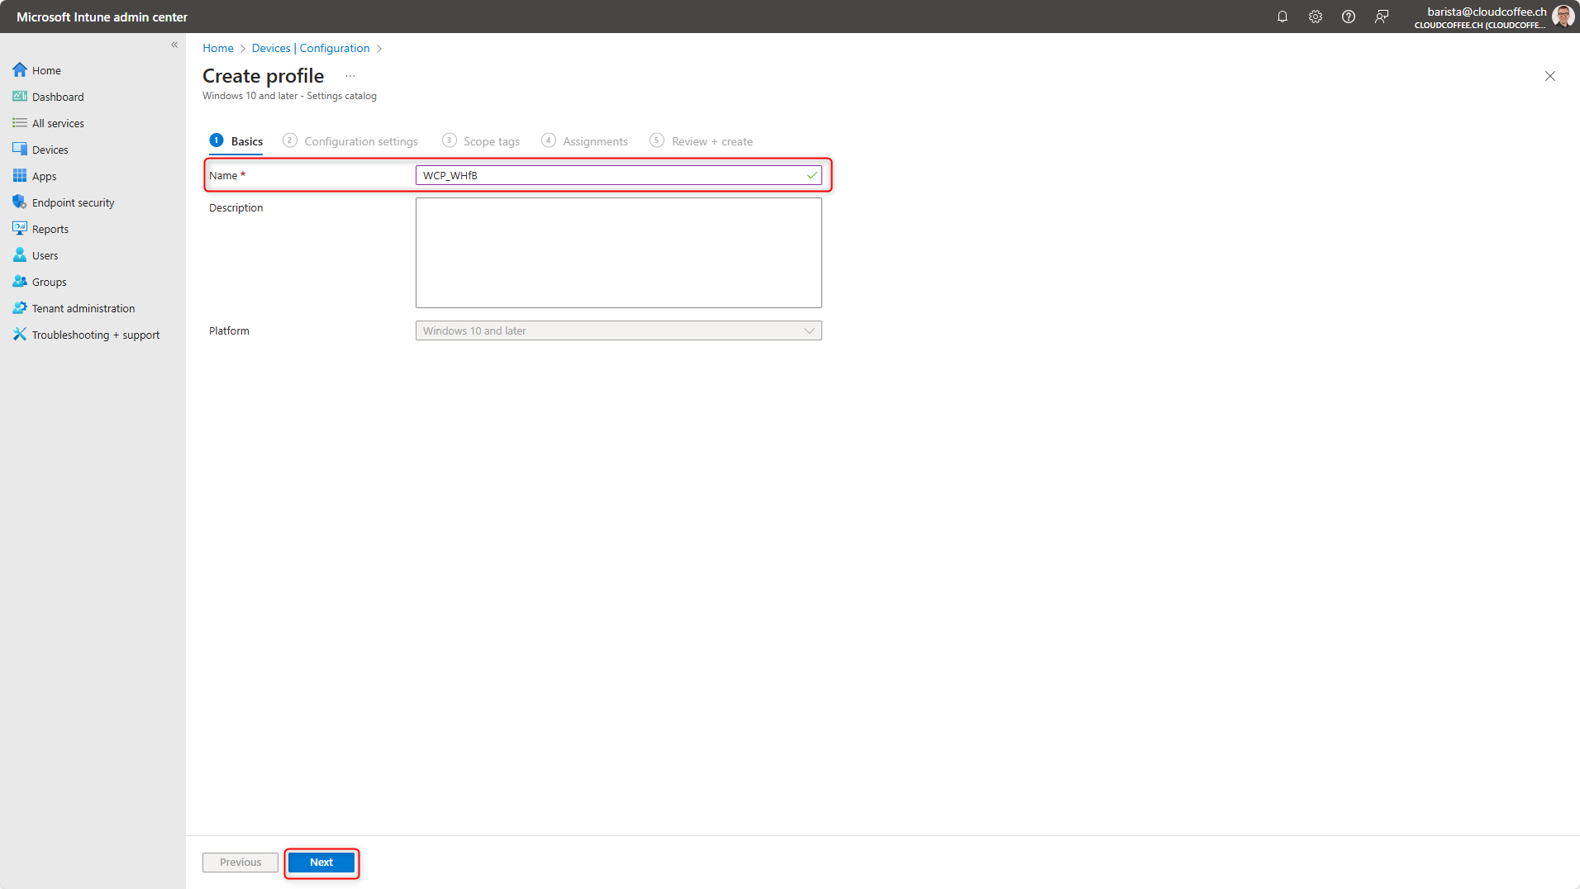
Task: Open Troubleshooting + support
Action: click(x=95, y=334)
